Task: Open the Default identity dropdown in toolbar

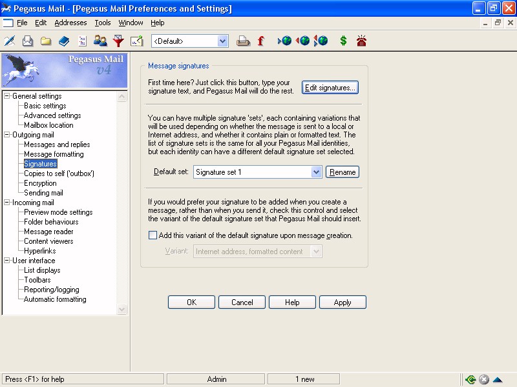Action: 222,41
